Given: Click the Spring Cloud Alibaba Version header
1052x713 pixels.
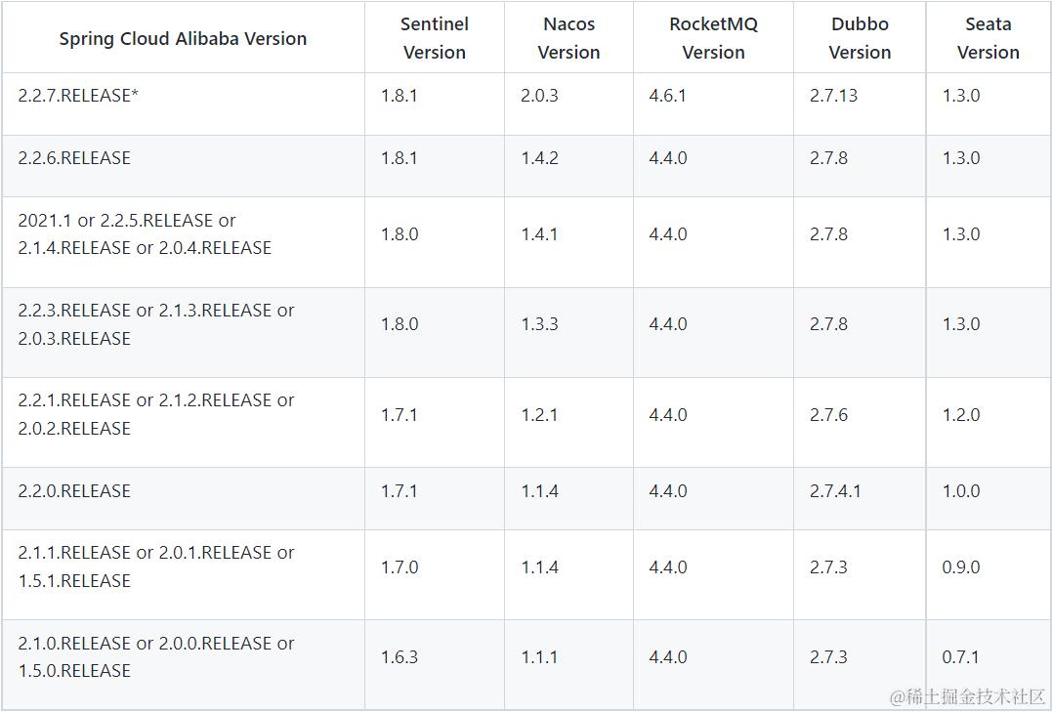Looking at the screenshot, I should (183, 39).
